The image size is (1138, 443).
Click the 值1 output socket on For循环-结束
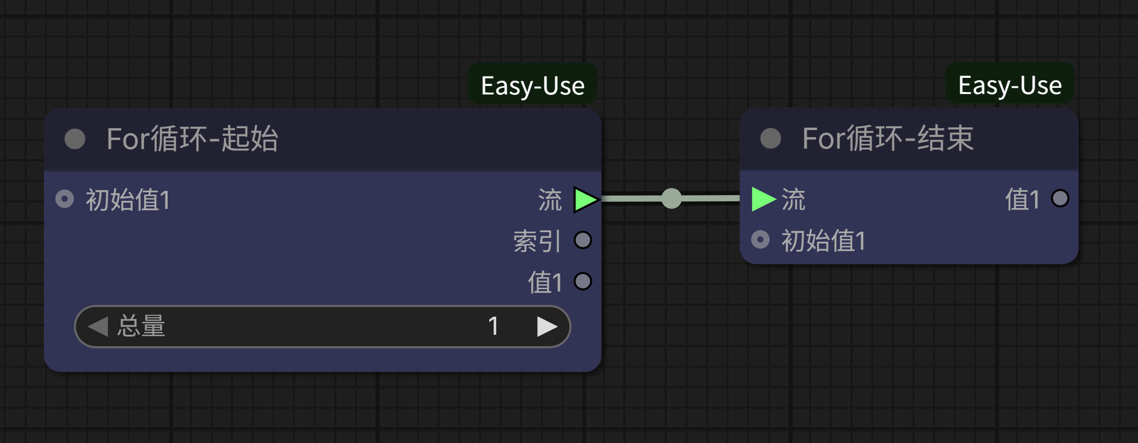tap(1060, 198)
